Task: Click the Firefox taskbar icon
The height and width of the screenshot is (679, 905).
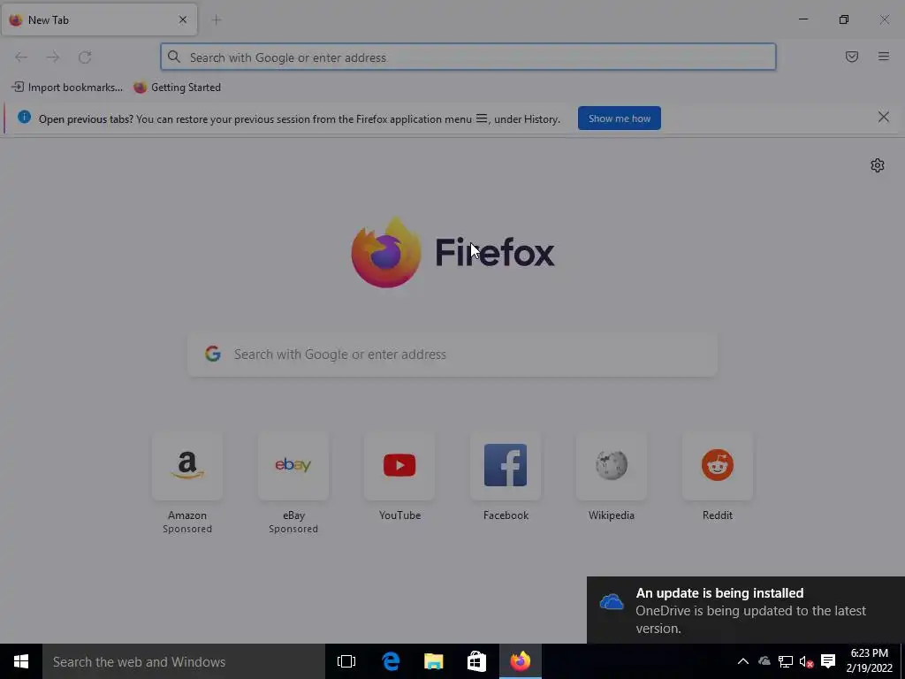Action: click(x=520, y=661)
